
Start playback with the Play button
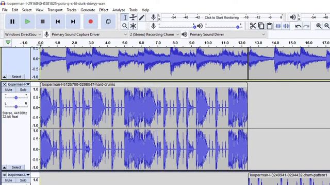(27, 22)
